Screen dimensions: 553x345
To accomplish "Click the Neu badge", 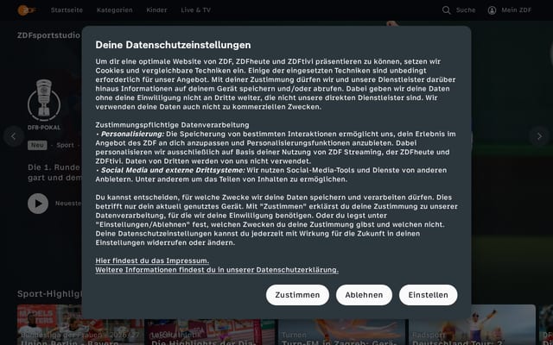I will (37, 145).
